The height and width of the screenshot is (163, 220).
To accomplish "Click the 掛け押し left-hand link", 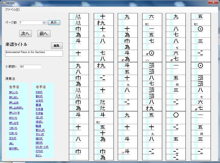I will 13,149.
